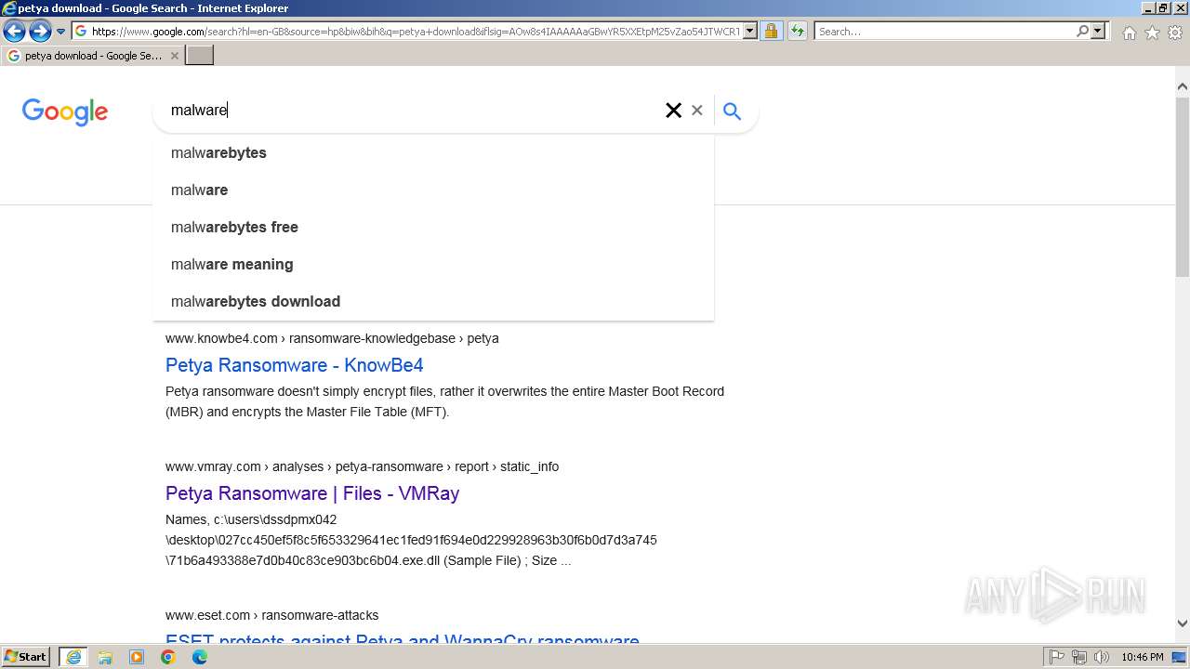This screenshot has width=1190, height=669.
Task: Select suggestion 'malwarebytes'
Action: [433, 153]
